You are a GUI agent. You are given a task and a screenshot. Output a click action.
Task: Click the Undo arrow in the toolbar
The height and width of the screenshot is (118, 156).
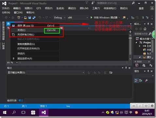click(x=40, y=18)
